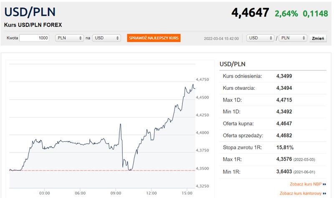Expand the PLN dropdown left of Zmień

[x=292, y=38]
